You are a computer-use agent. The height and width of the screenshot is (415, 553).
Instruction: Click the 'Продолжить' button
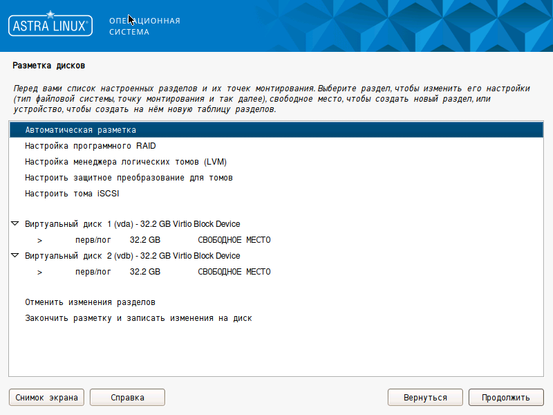coord(506,398)
